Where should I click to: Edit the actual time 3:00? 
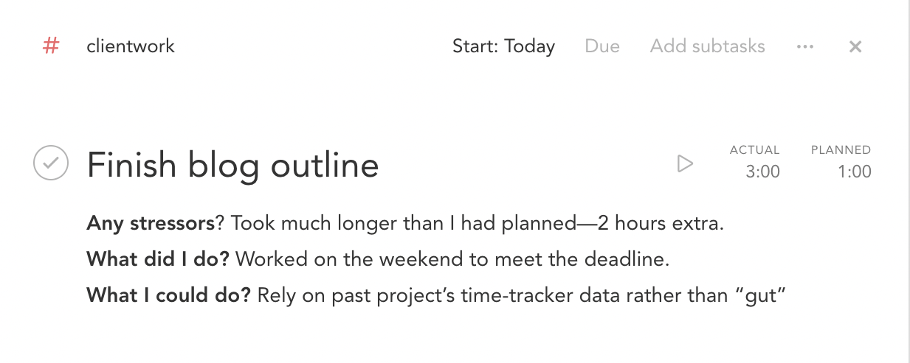coord(763,172)
